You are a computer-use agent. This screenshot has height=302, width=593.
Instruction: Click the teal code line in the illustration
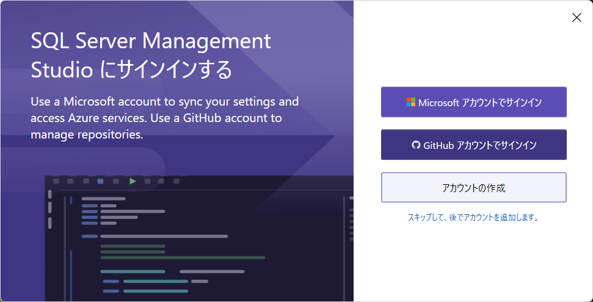[x=133, y=271]
